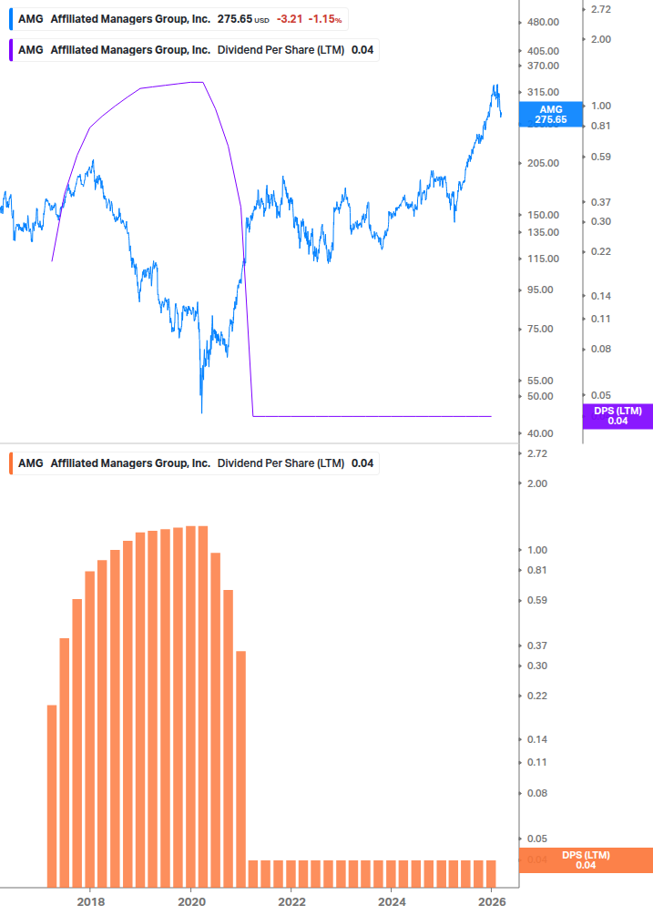Click the first orange bar in 2017
This screenshot has width=653, height=915.
52,797
